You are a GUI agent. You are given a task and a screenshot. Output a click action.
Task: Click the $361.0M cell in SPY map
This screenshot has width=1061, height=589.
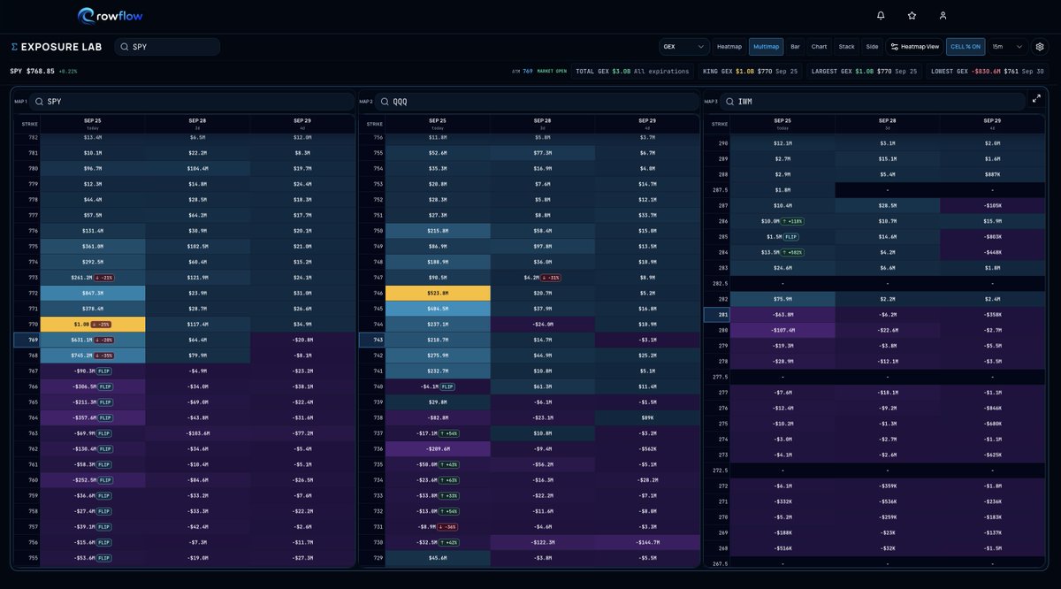point(92,246)
